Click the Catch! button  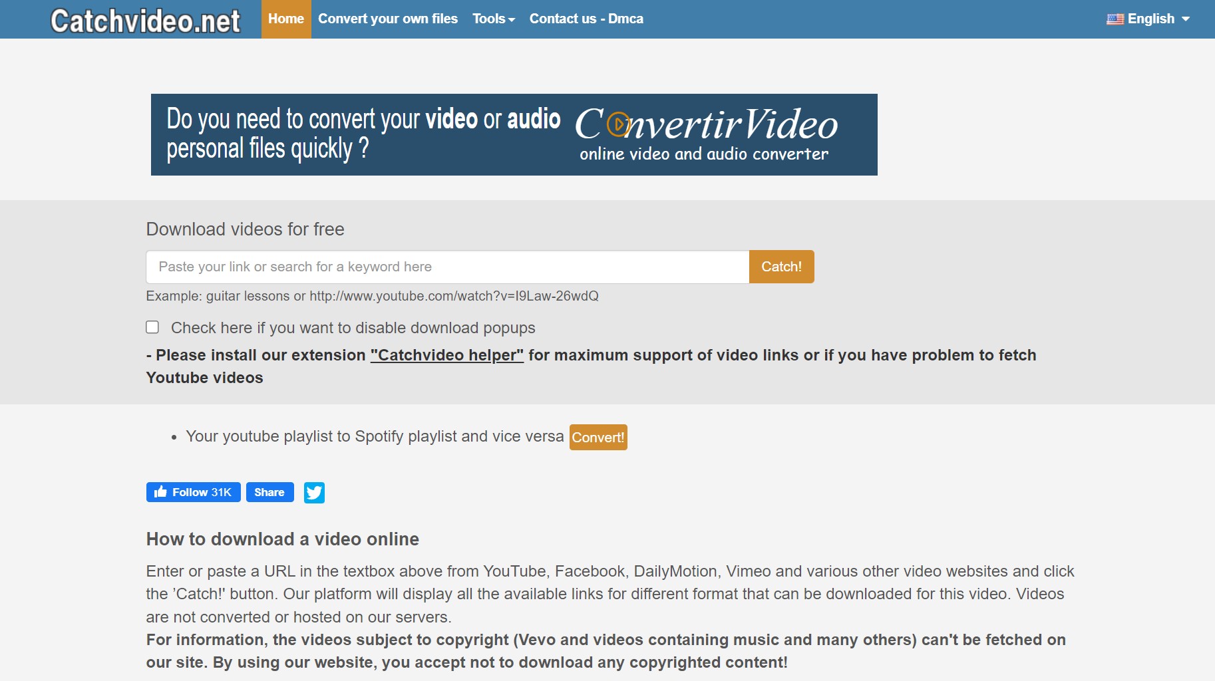(x=781, y=267)
